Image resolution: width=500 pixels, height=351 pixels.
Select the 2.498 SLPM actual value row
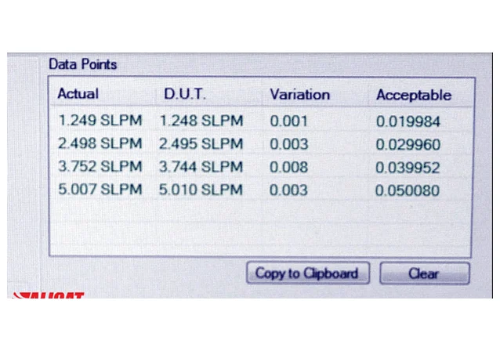pyautogui.click(x=100, y=144)
